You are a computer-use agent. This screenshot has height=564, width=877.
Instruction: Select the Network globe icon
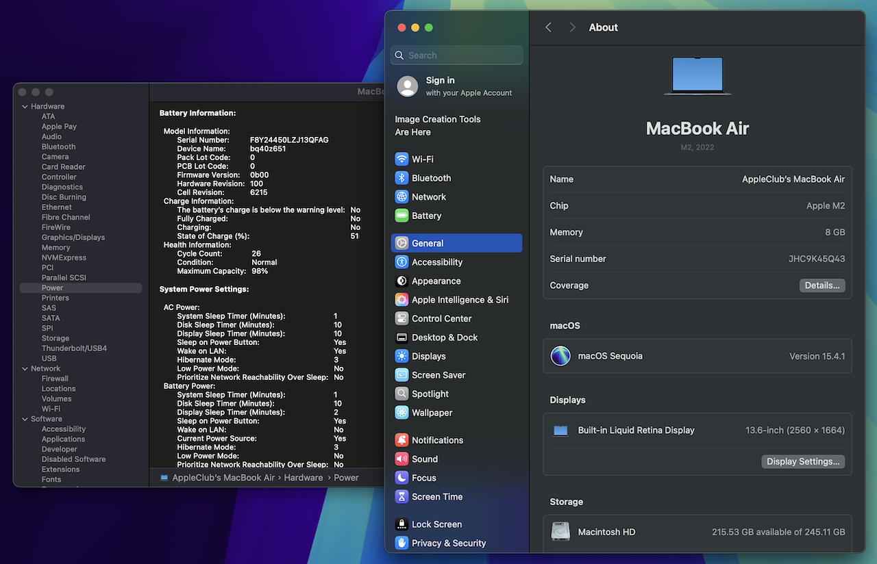402,196
